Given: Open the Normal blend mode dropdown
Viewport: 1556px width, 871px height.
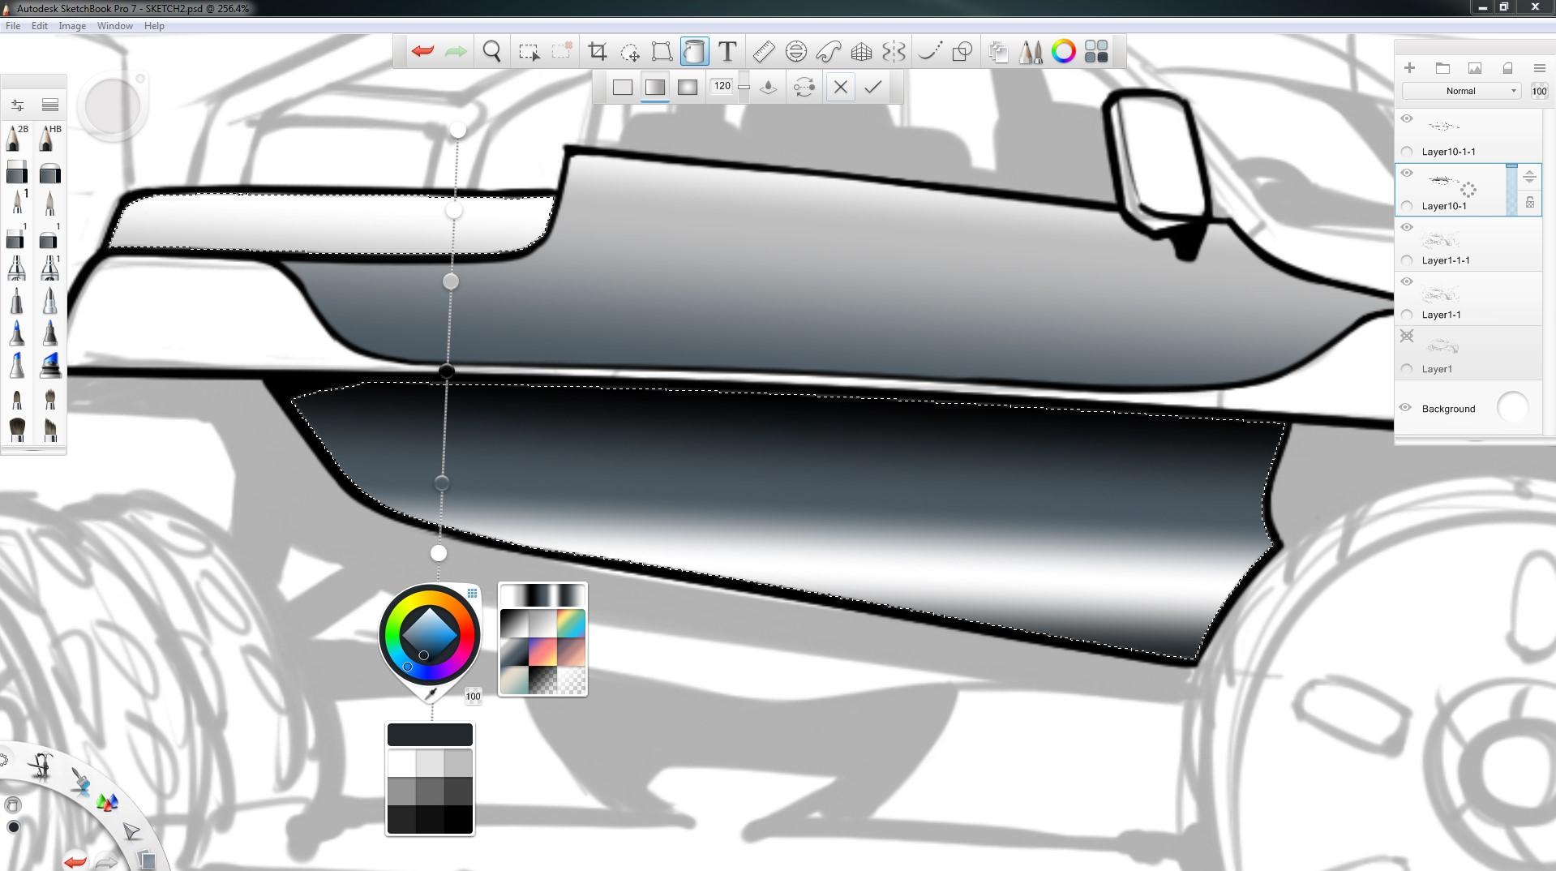Looking at the screenshot, I should [x=1461, y=91].
